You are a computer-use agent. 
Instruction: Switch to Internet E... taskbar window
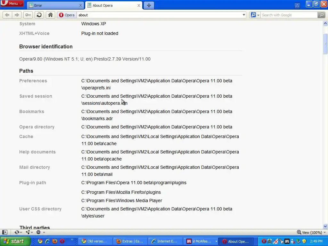[x=166, y=241]
